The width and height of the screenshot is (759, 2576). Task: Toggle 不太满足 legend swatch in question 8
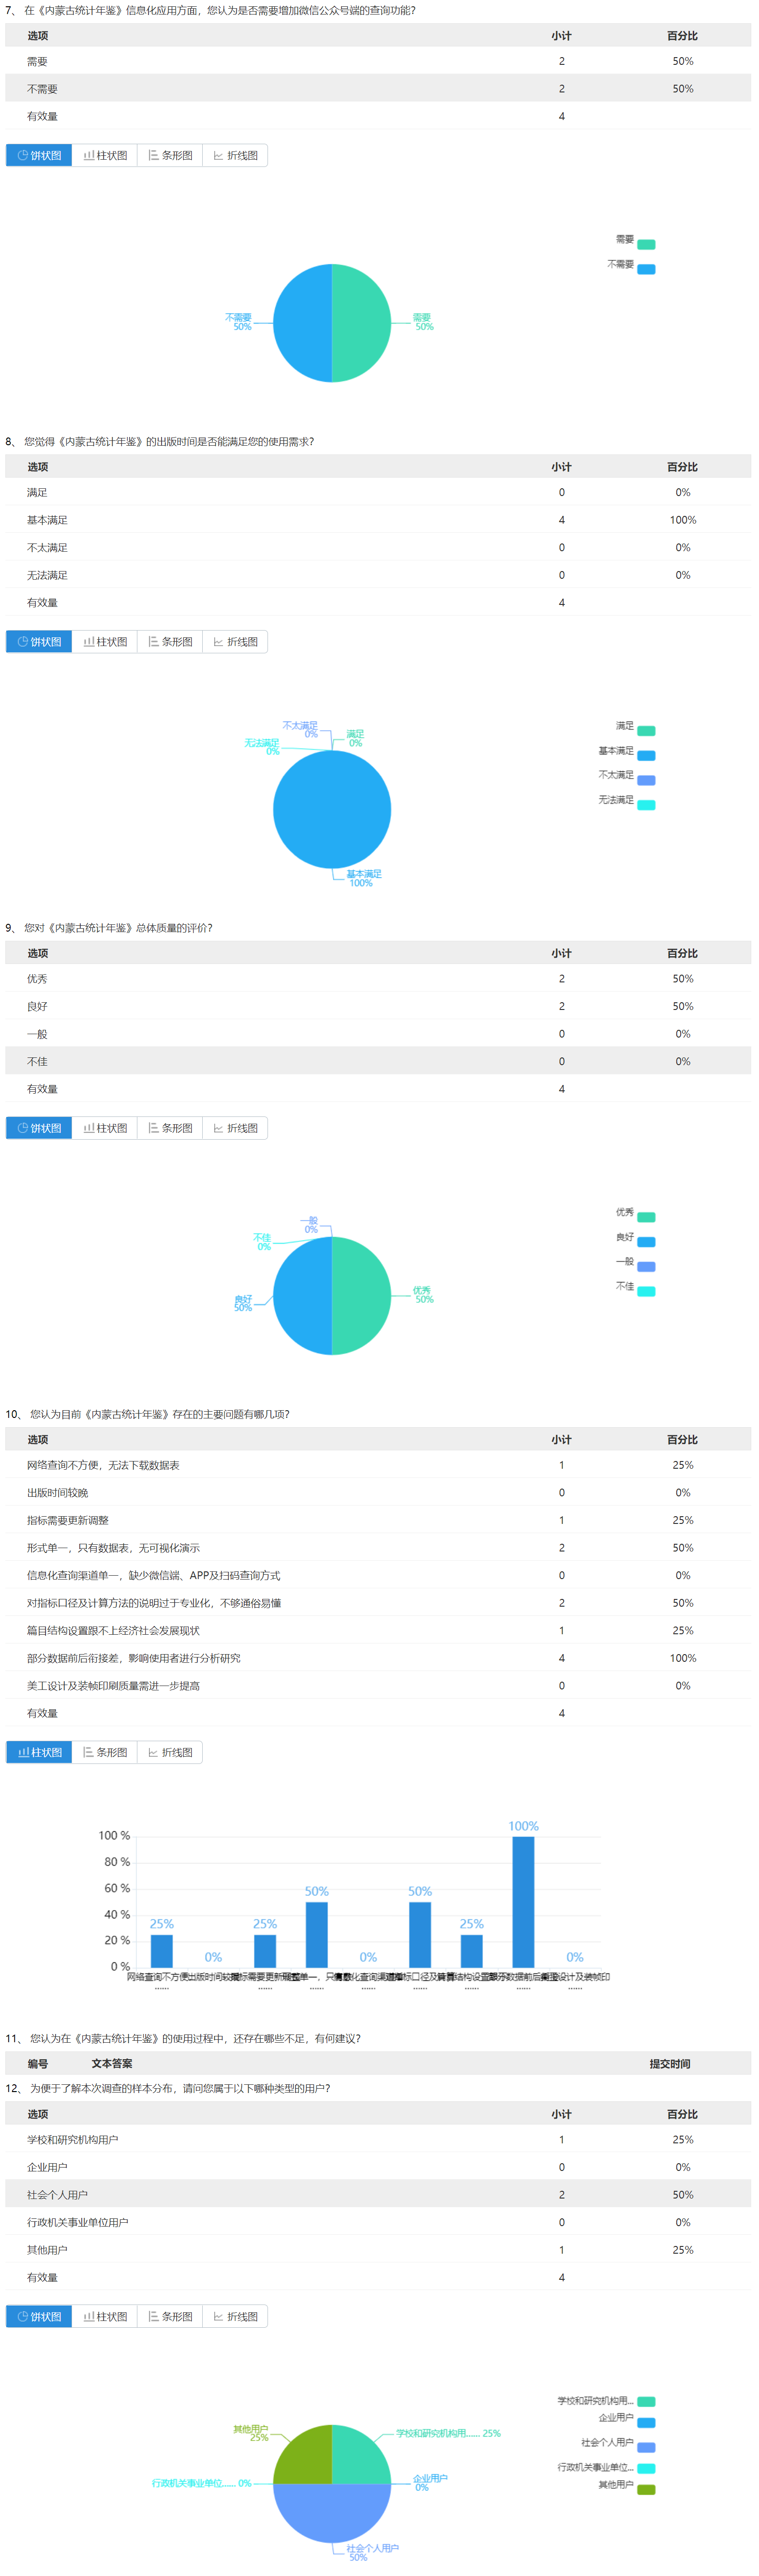click(646, 781)
